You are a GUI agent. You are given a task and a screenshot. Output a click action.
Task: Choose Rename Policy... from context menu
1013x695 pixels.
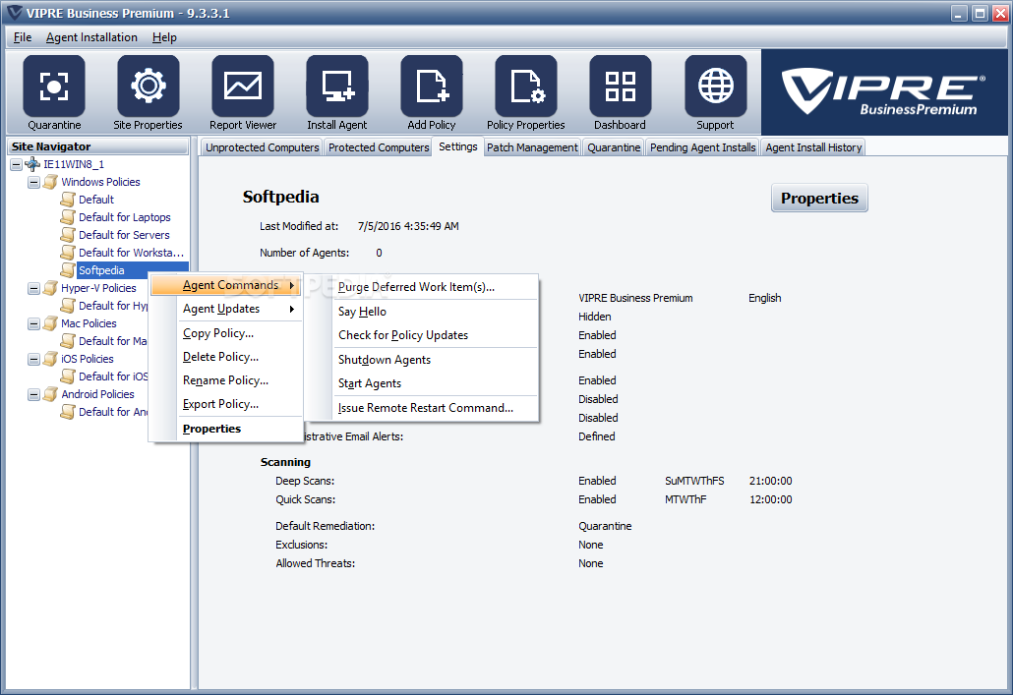click(227, 380)
